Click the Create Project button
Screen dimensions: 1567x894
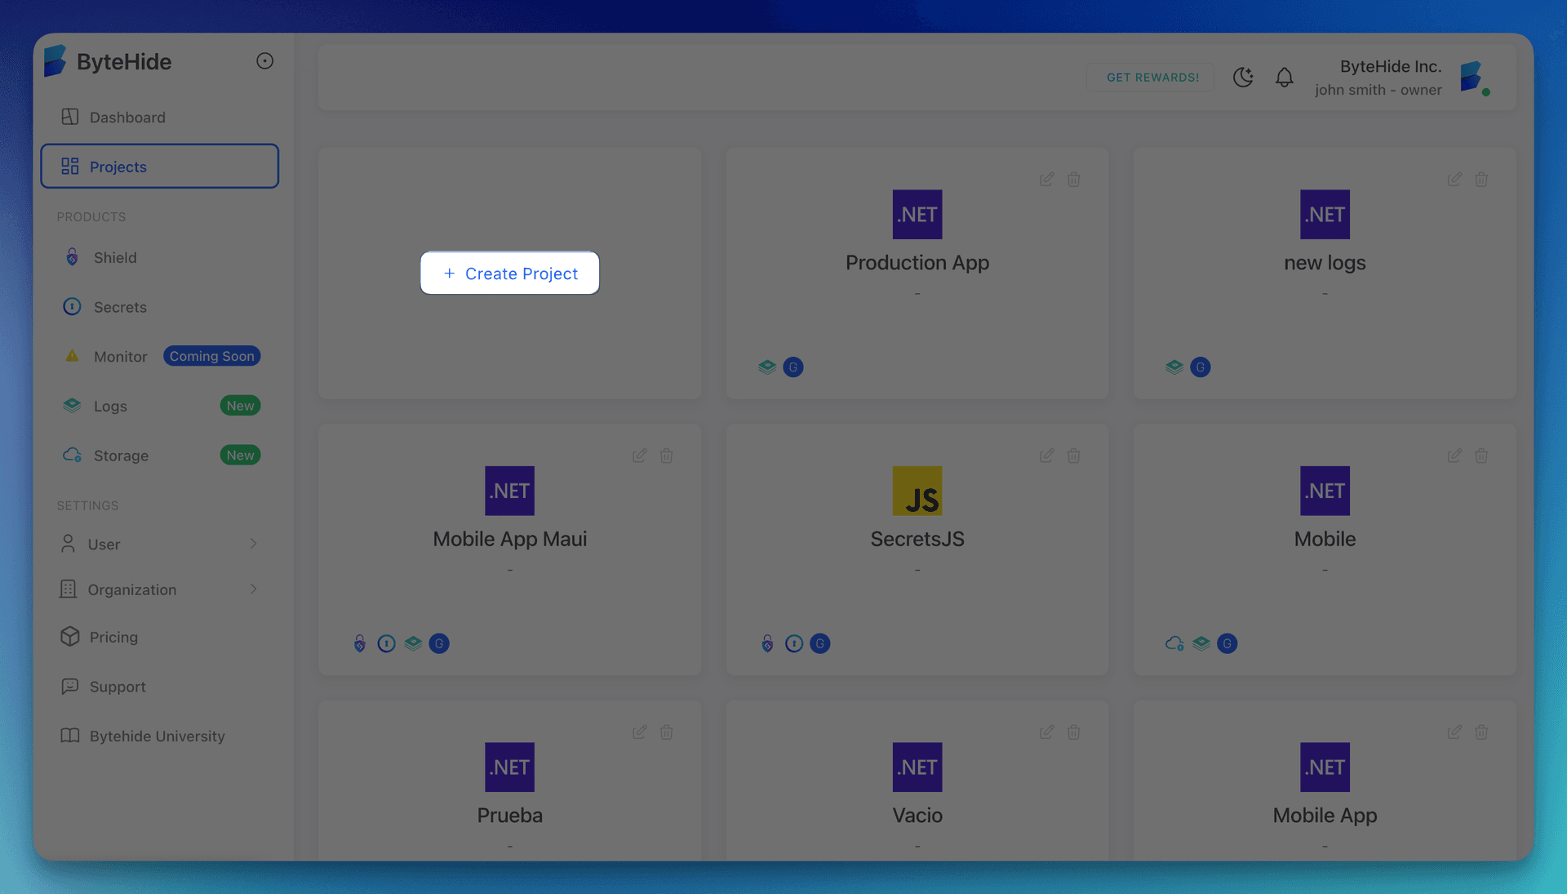509,273
